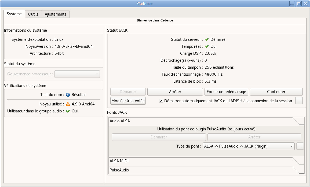Open the Ajustements tab

[56, 14]
